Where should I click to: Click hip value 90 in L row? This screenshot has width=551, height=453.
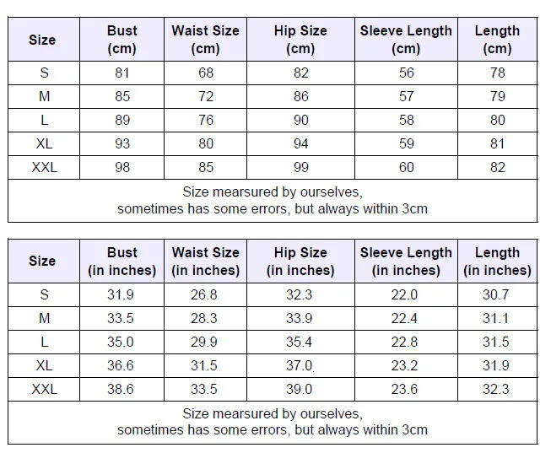coord(301,120)
